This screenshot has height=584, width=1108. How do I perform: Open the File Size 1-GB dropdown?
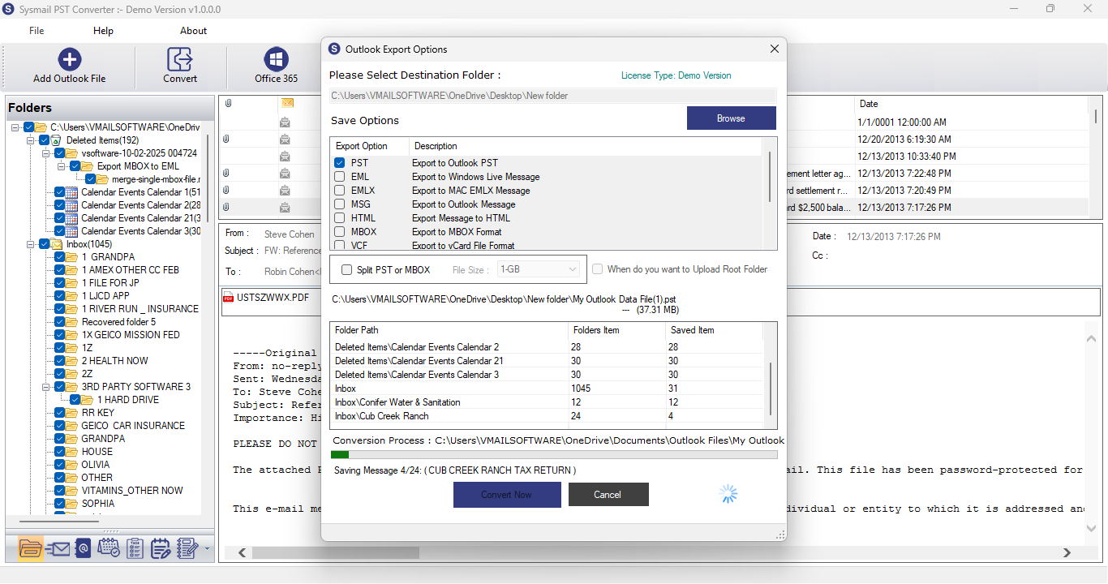tap(539, 269)
